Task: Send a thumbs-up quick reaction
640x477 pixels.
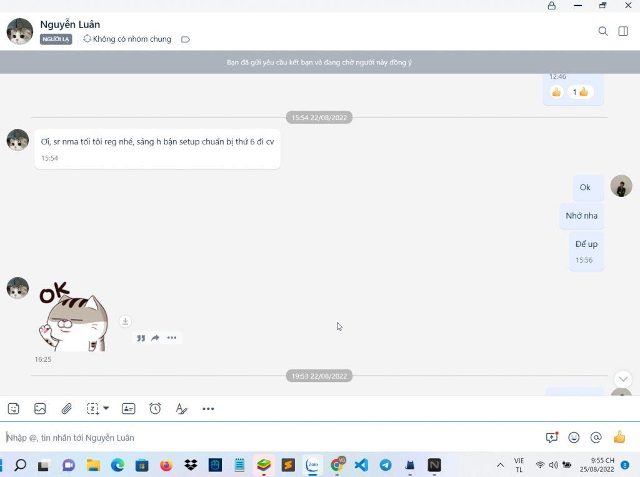Action: click(619, 438)
